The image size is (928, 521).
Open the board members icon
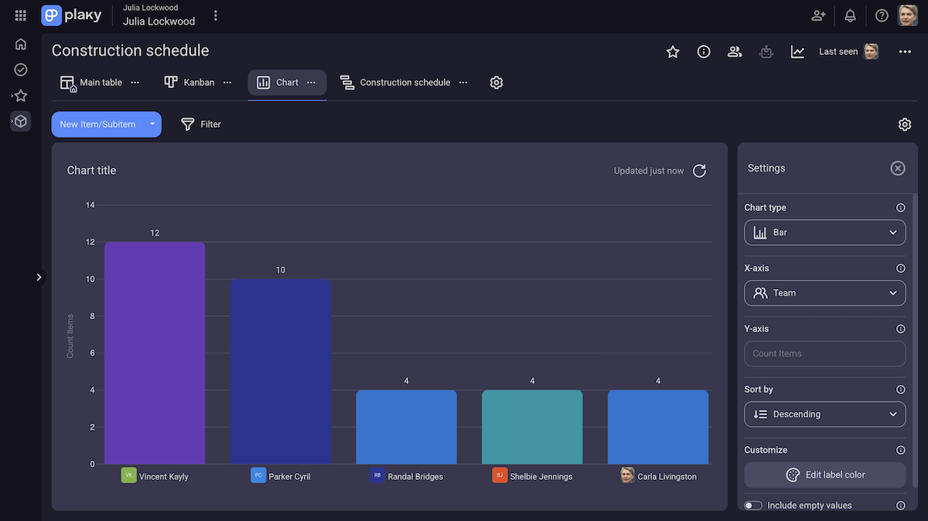tap(735, 52)
